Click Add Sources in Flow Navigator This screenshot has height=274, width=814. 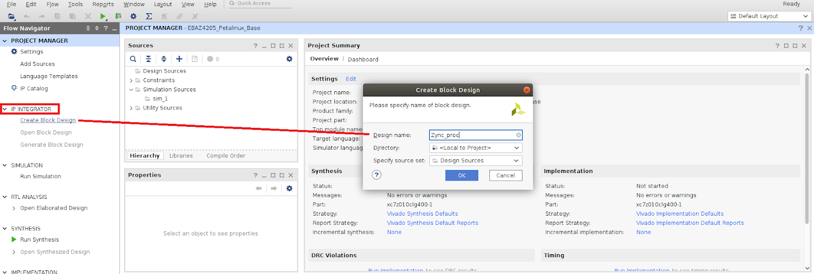coord(38,64)
